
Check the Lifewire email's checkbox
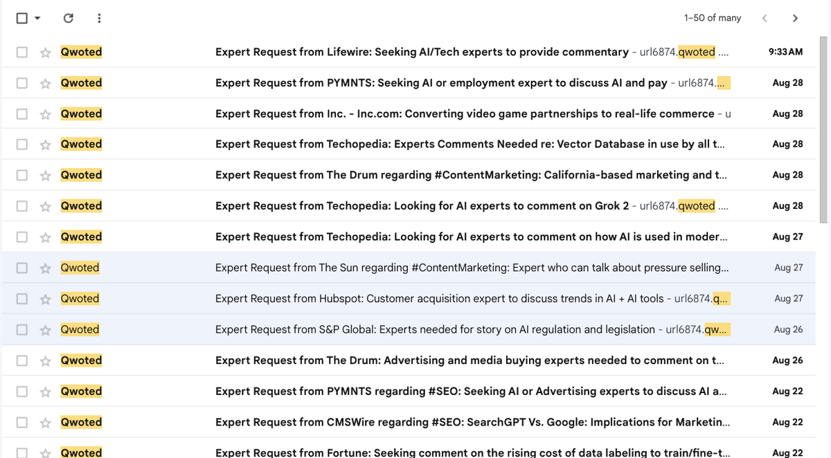22,52
